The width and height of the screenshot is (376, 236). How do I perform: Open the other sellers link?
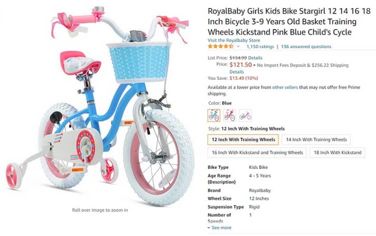click(x=285, y=87)
